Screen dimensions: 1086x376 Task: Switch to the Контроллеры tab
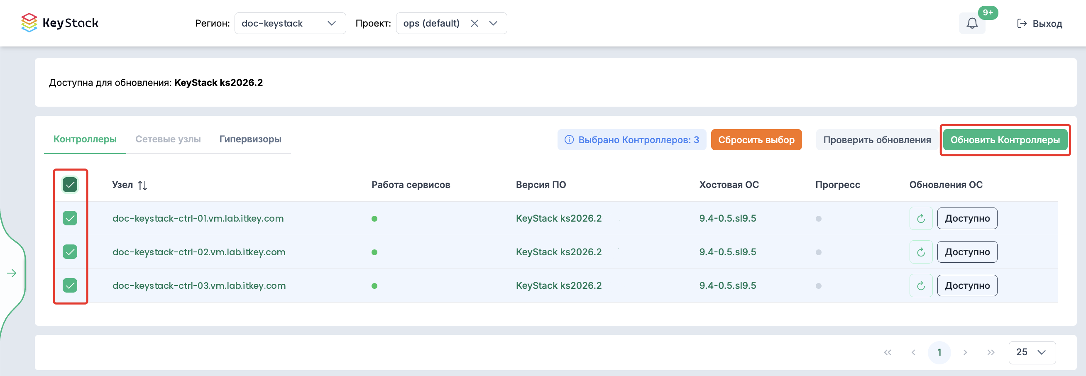pyautogui.click(x=85, y=139)
